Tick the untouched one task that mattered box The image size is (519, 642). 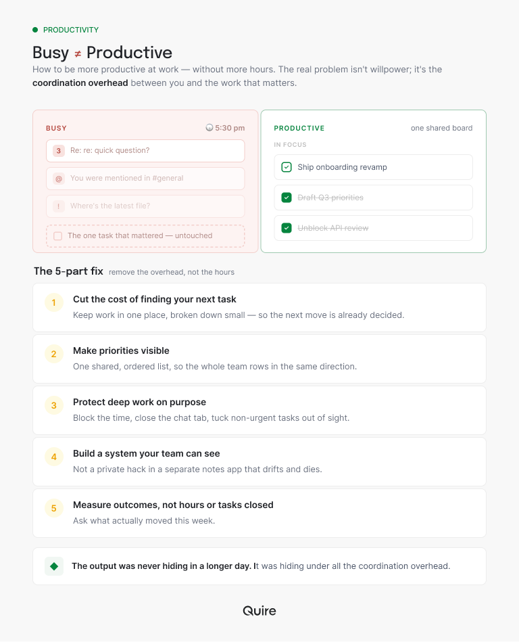58,236
